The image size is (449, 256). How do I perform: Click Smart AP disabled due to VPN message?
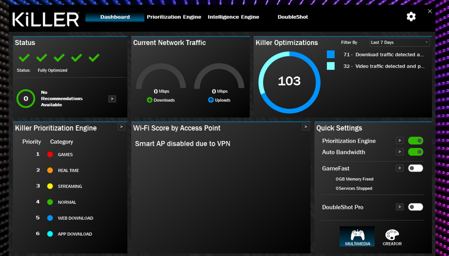pos(183,144)
